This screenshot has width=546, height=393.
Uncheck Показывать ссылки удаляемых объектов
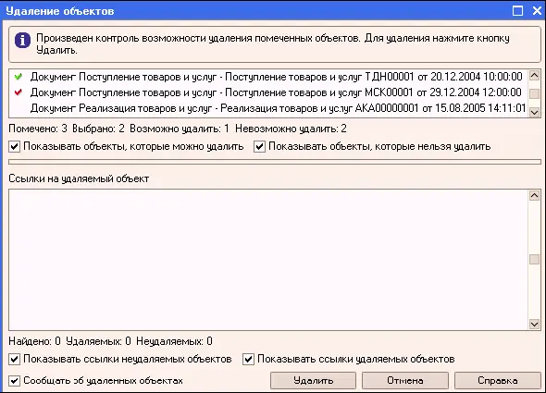point(248,359)
